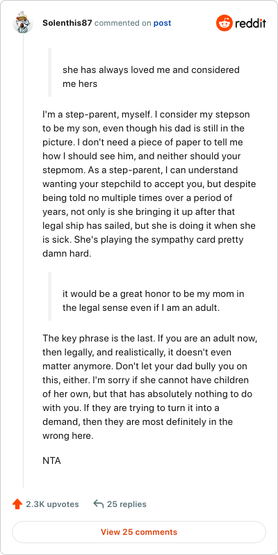Image resolution: width=278 pixels, height=555 pixels.
Task: Click the Solenthis87 user avatar
Action: [23, 23]
